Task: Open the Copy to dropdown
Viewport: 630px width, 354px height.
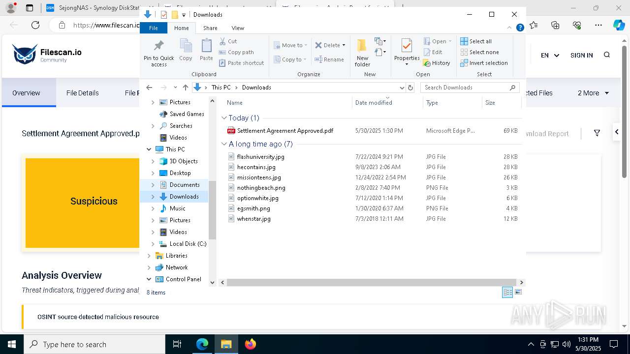Action: pyautogui.click(x=290, y=59)
